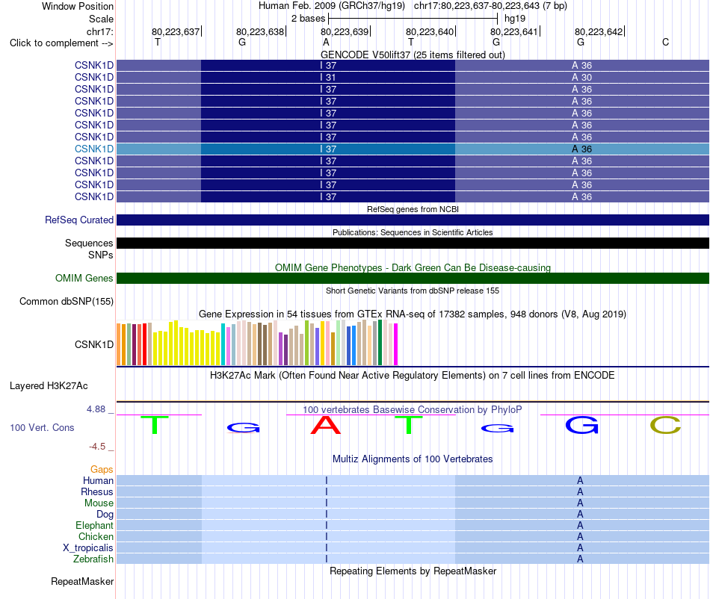
Task: Click amino acid I in the Human alignment row
Action: [x=327, y=480]
